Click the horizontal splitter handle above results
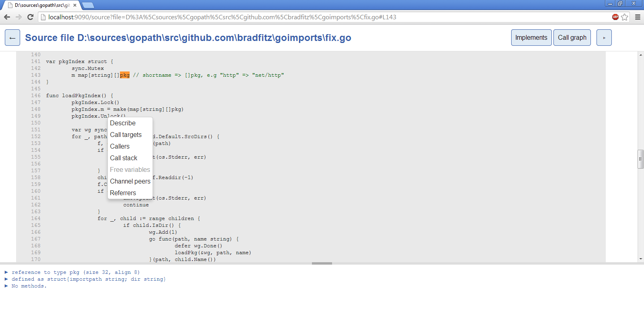 [322, 263]
